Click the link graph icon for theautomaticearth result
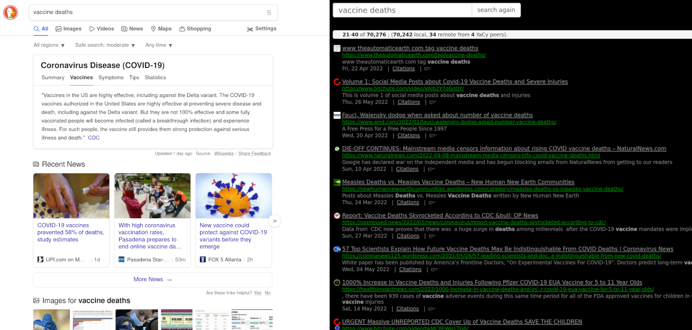The image size is (692, 330). point(428,69)
